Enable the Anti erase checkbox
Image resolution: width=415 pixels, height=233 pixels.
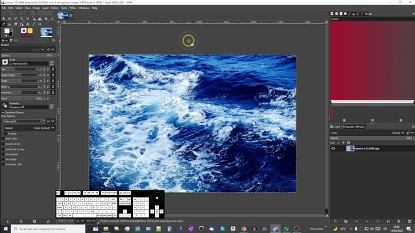(3, 164)
